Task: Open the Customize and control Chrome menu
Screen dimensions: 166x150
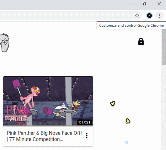Action: coord(159,16)
